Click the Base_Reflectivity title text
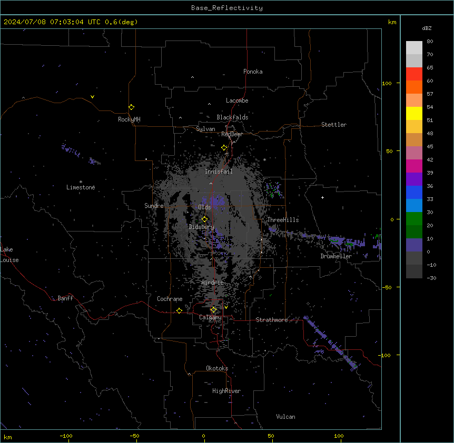This screenshot has height=443, width=454. point(227,8)
